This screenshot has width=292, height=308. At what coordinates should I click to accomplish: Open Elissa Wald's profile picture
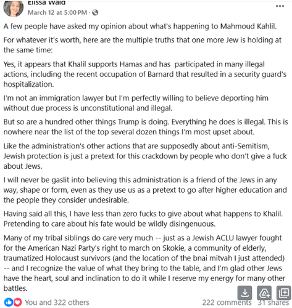[x=14, y=8]
